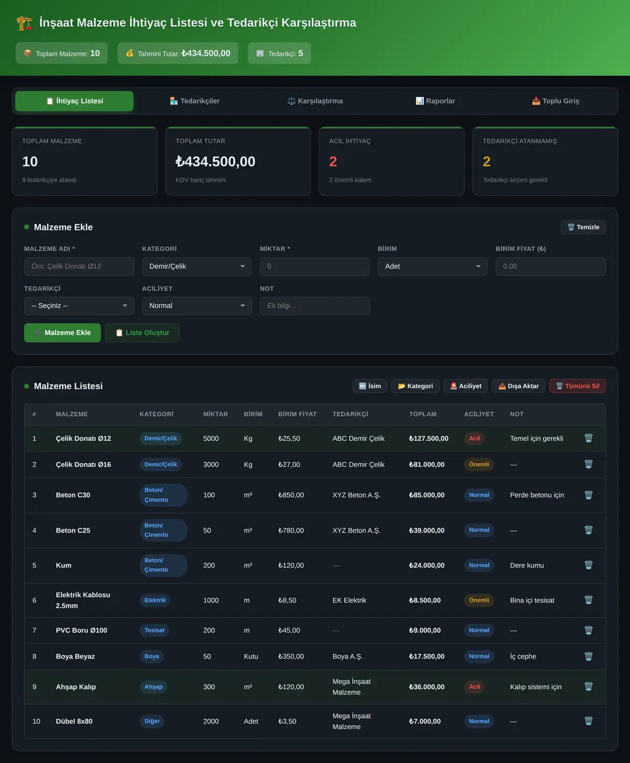Open the Tedarikçiler tab

pos(195,101)
